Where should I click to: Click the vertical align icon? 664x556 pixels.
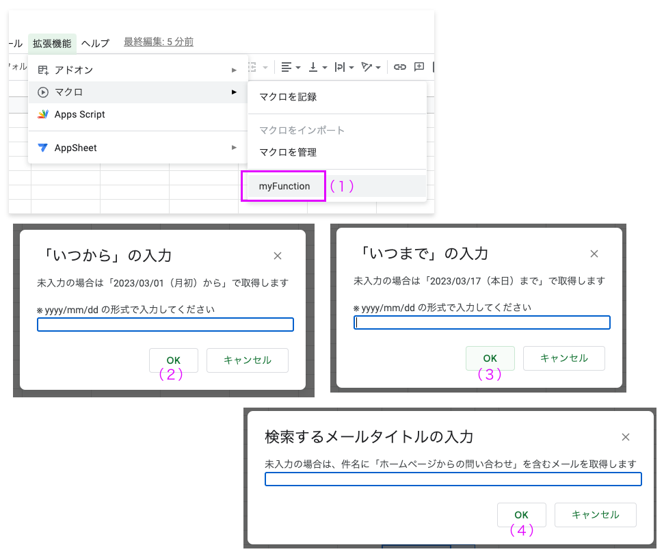click(314, 66)
